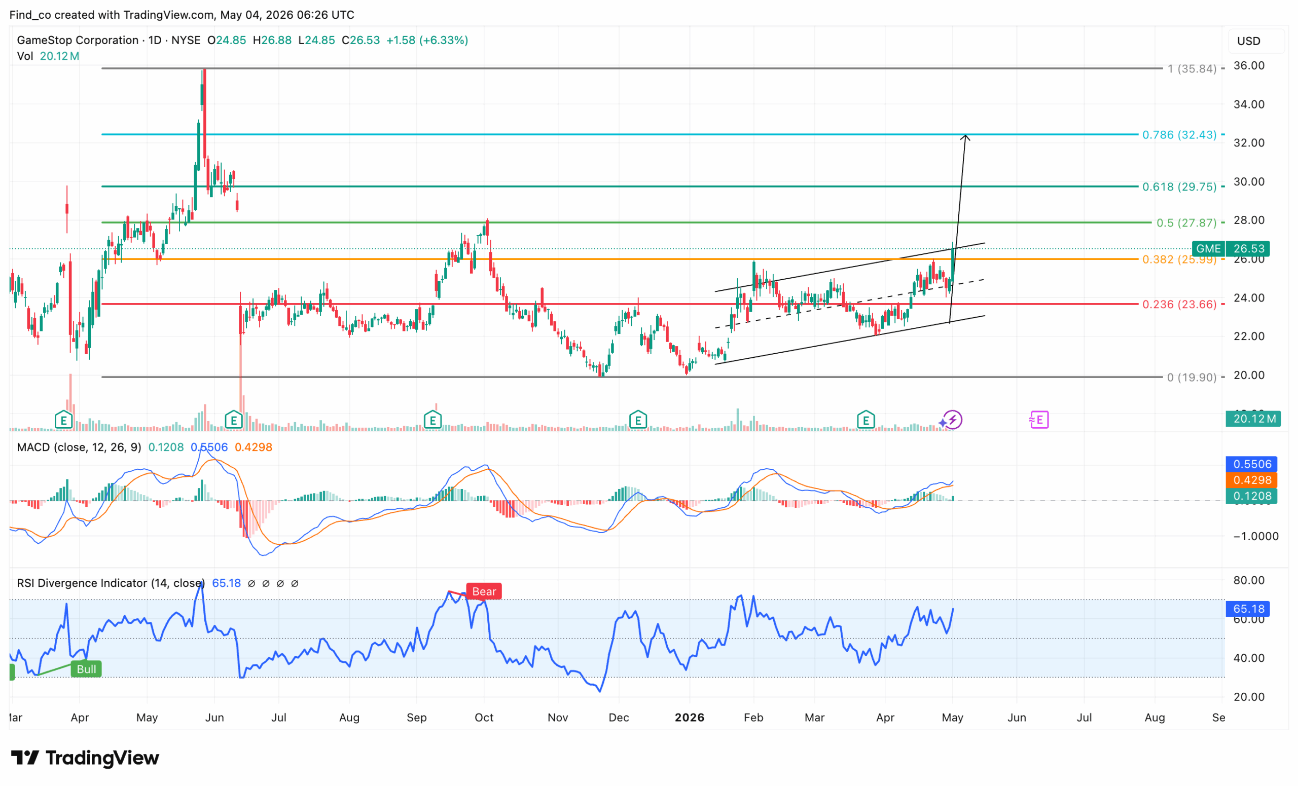Click the Dec label on the time axis
The image size is (1298, 786).
619,718
